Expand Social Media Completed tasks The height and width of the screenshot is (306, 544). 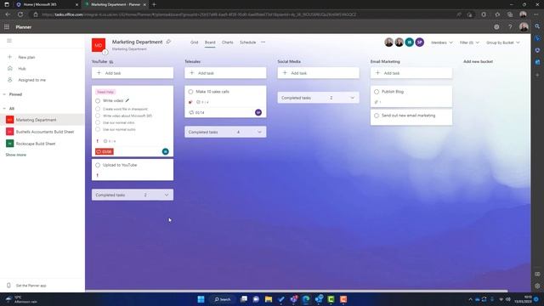pyautogui.click(x=319, y=98)
